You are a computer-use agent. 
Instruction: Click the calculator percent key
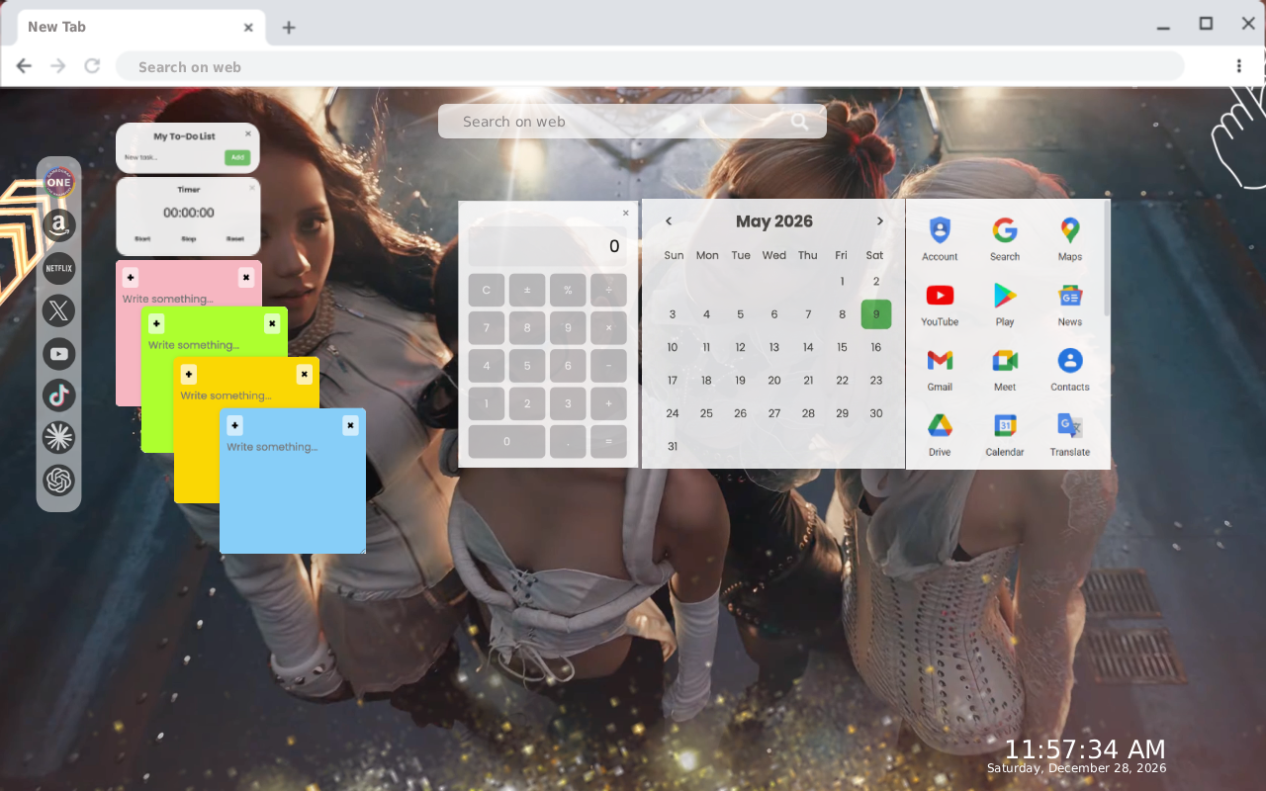click(568, 290)
